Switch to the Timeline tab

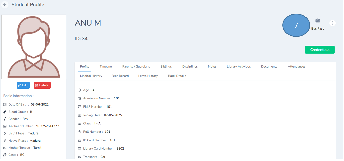point(106,66)
